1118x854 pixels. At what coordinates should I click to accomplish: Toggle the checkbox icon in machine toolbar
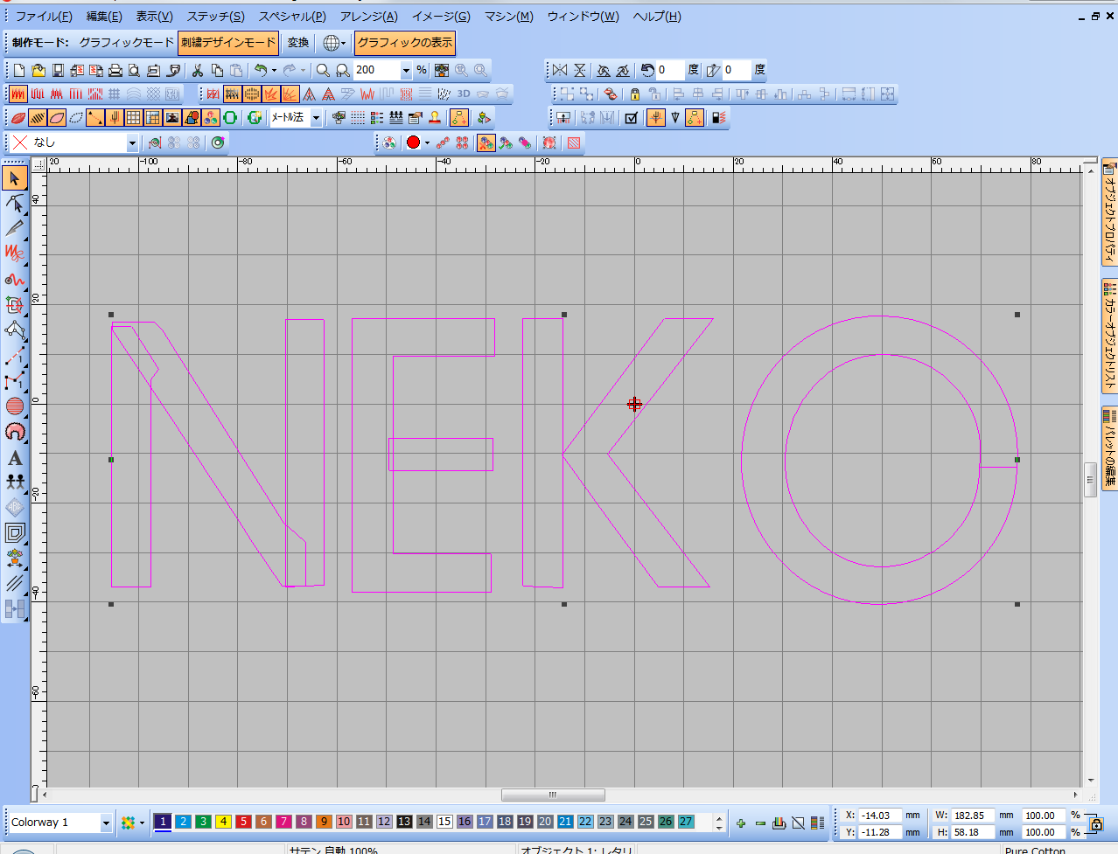631,117
